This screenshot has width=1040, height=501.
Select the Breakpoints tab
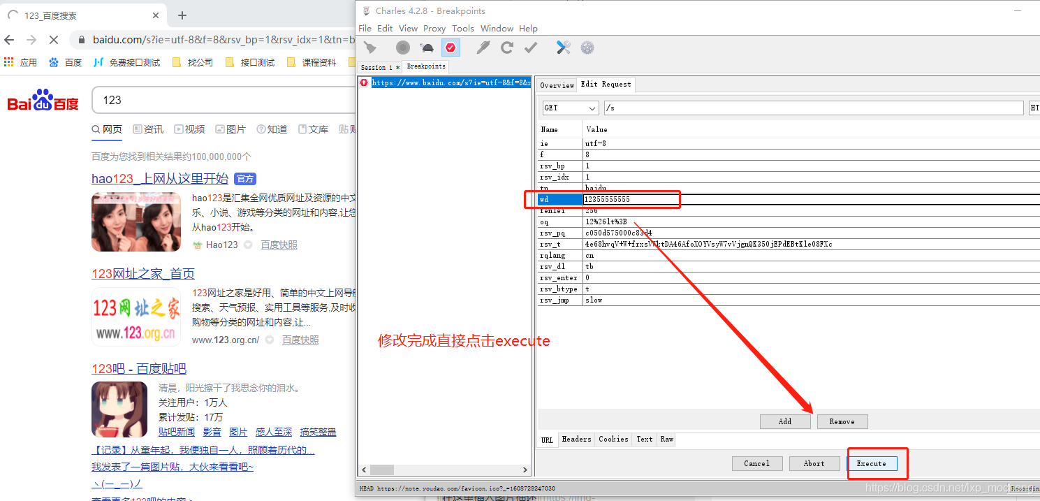point(426,66)
